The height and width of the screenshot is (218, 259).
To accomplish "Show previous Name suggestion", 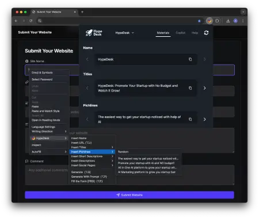I will pyautogui.click(x=87, y=59).
